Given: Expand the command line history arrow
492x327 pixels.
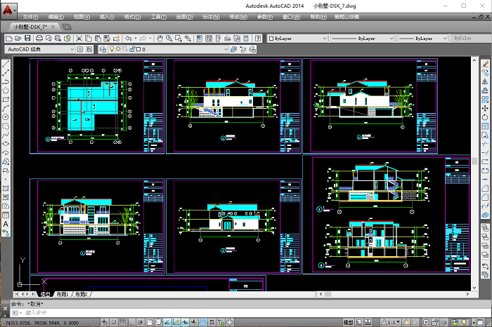Looking at the screenshot, I should 20,313.
